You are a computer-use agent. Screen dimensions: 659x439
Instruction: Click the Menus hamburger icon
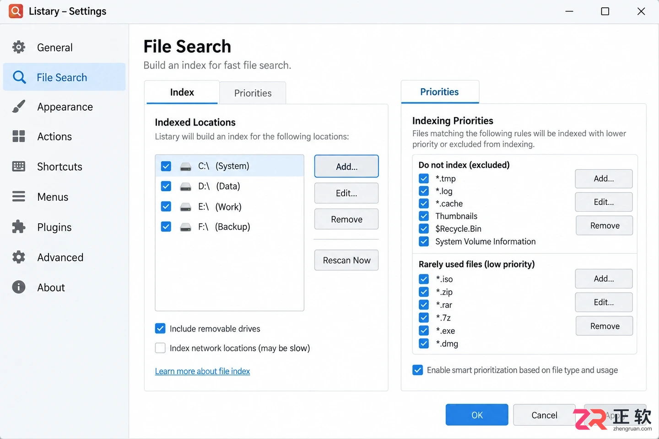[19, 197]
